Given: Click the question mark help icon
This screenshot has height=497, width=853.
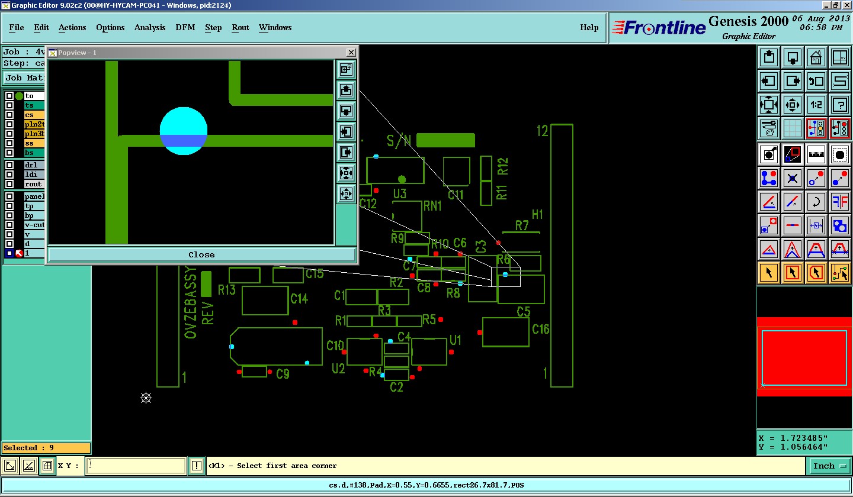Looking at the screenshot, I should 840,105.
